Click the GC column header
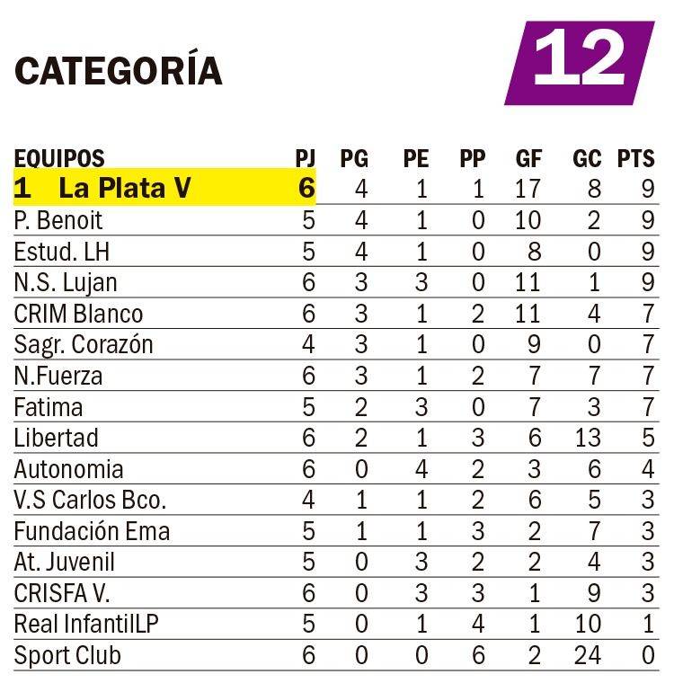674x692 pixels. (587, 159)
